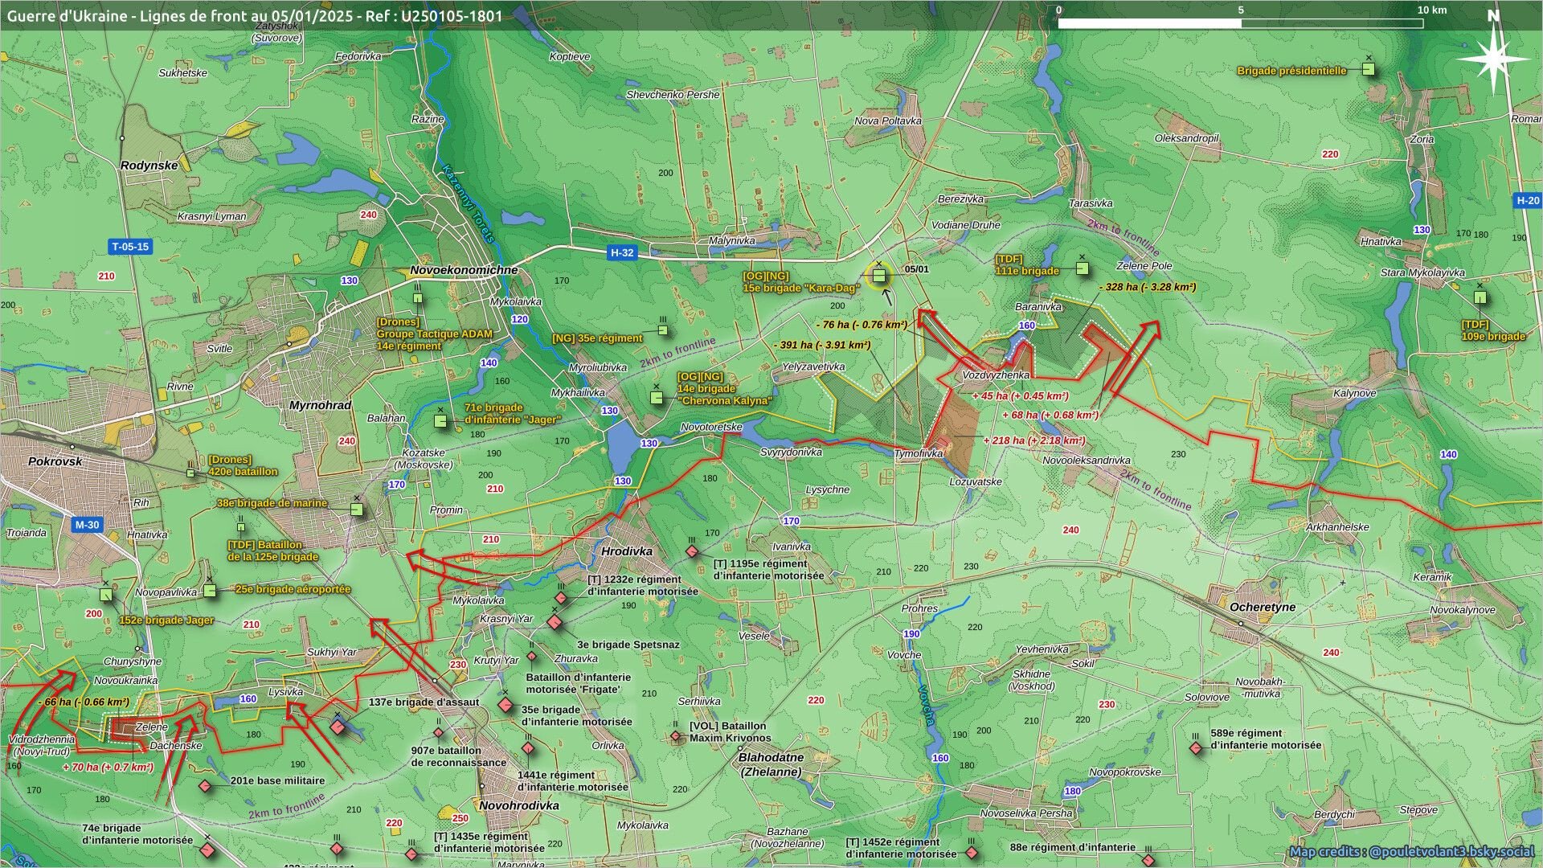Select the 1441e régiment unit marker
Viewport: 1543px width, 868px height.
(x=528, y=749)
